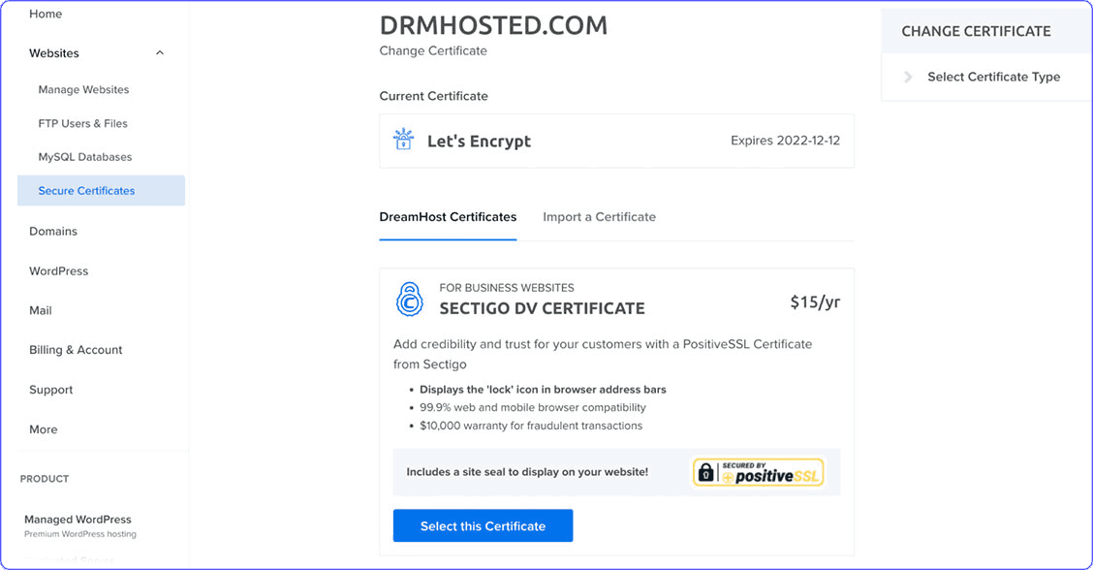The height and width of the screenshot is (570, 1093).
Task: Click the Let's Encrypt certificate icon
Action: pyautogui.click(x=404, y=140)
